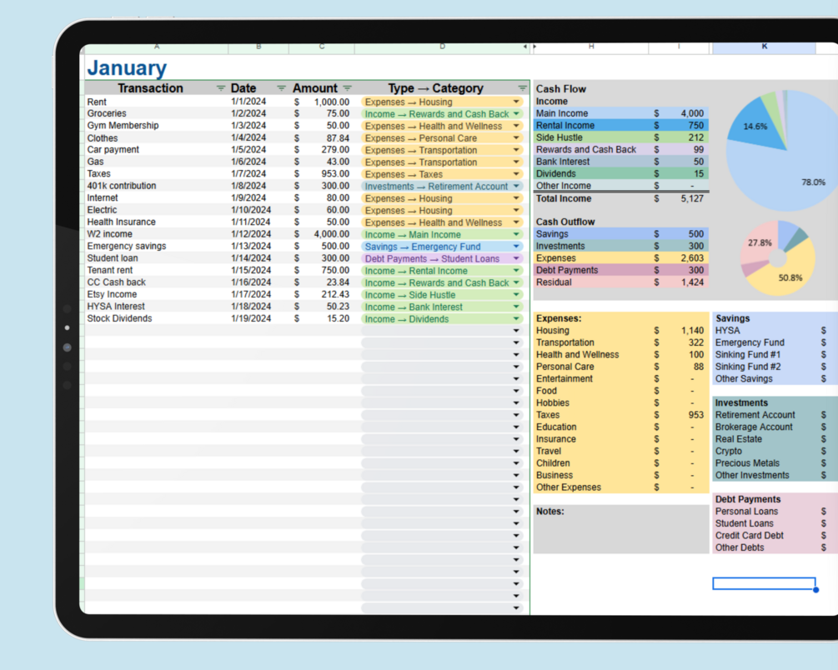
Task: Open the Transaction column filter icon
Action: tap(220, 88)
